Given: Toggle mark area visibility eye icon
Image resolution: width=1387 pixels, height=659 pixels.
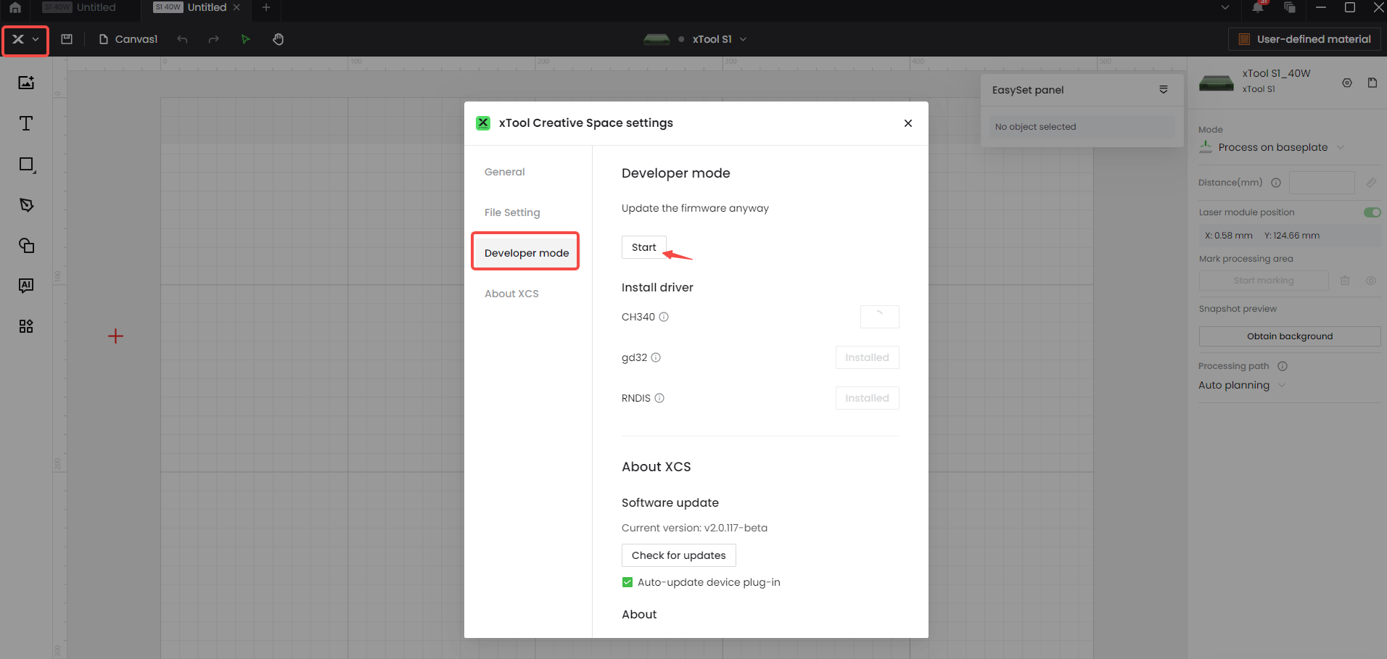Looking at the screenshot, I should [1371, 281].
